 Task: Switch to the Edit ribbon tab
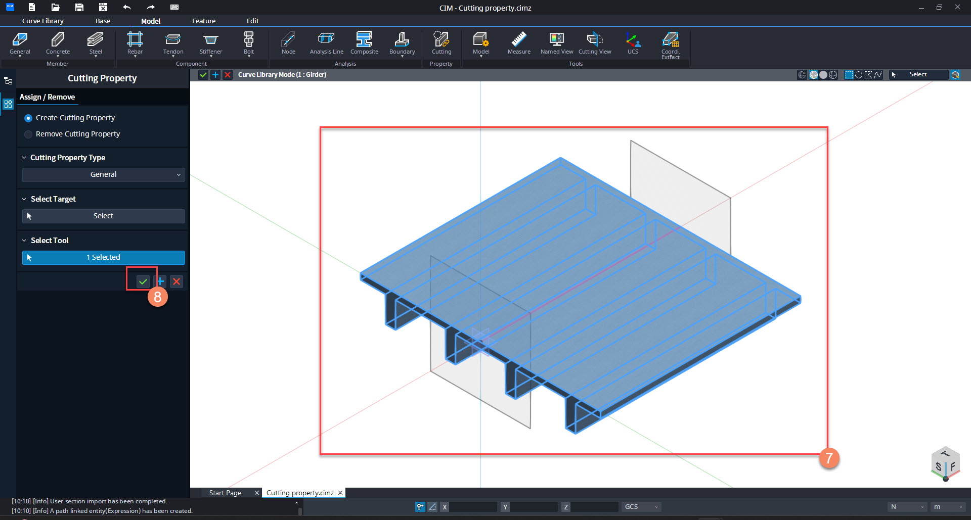pyautogui.click(x=253, y=21)
